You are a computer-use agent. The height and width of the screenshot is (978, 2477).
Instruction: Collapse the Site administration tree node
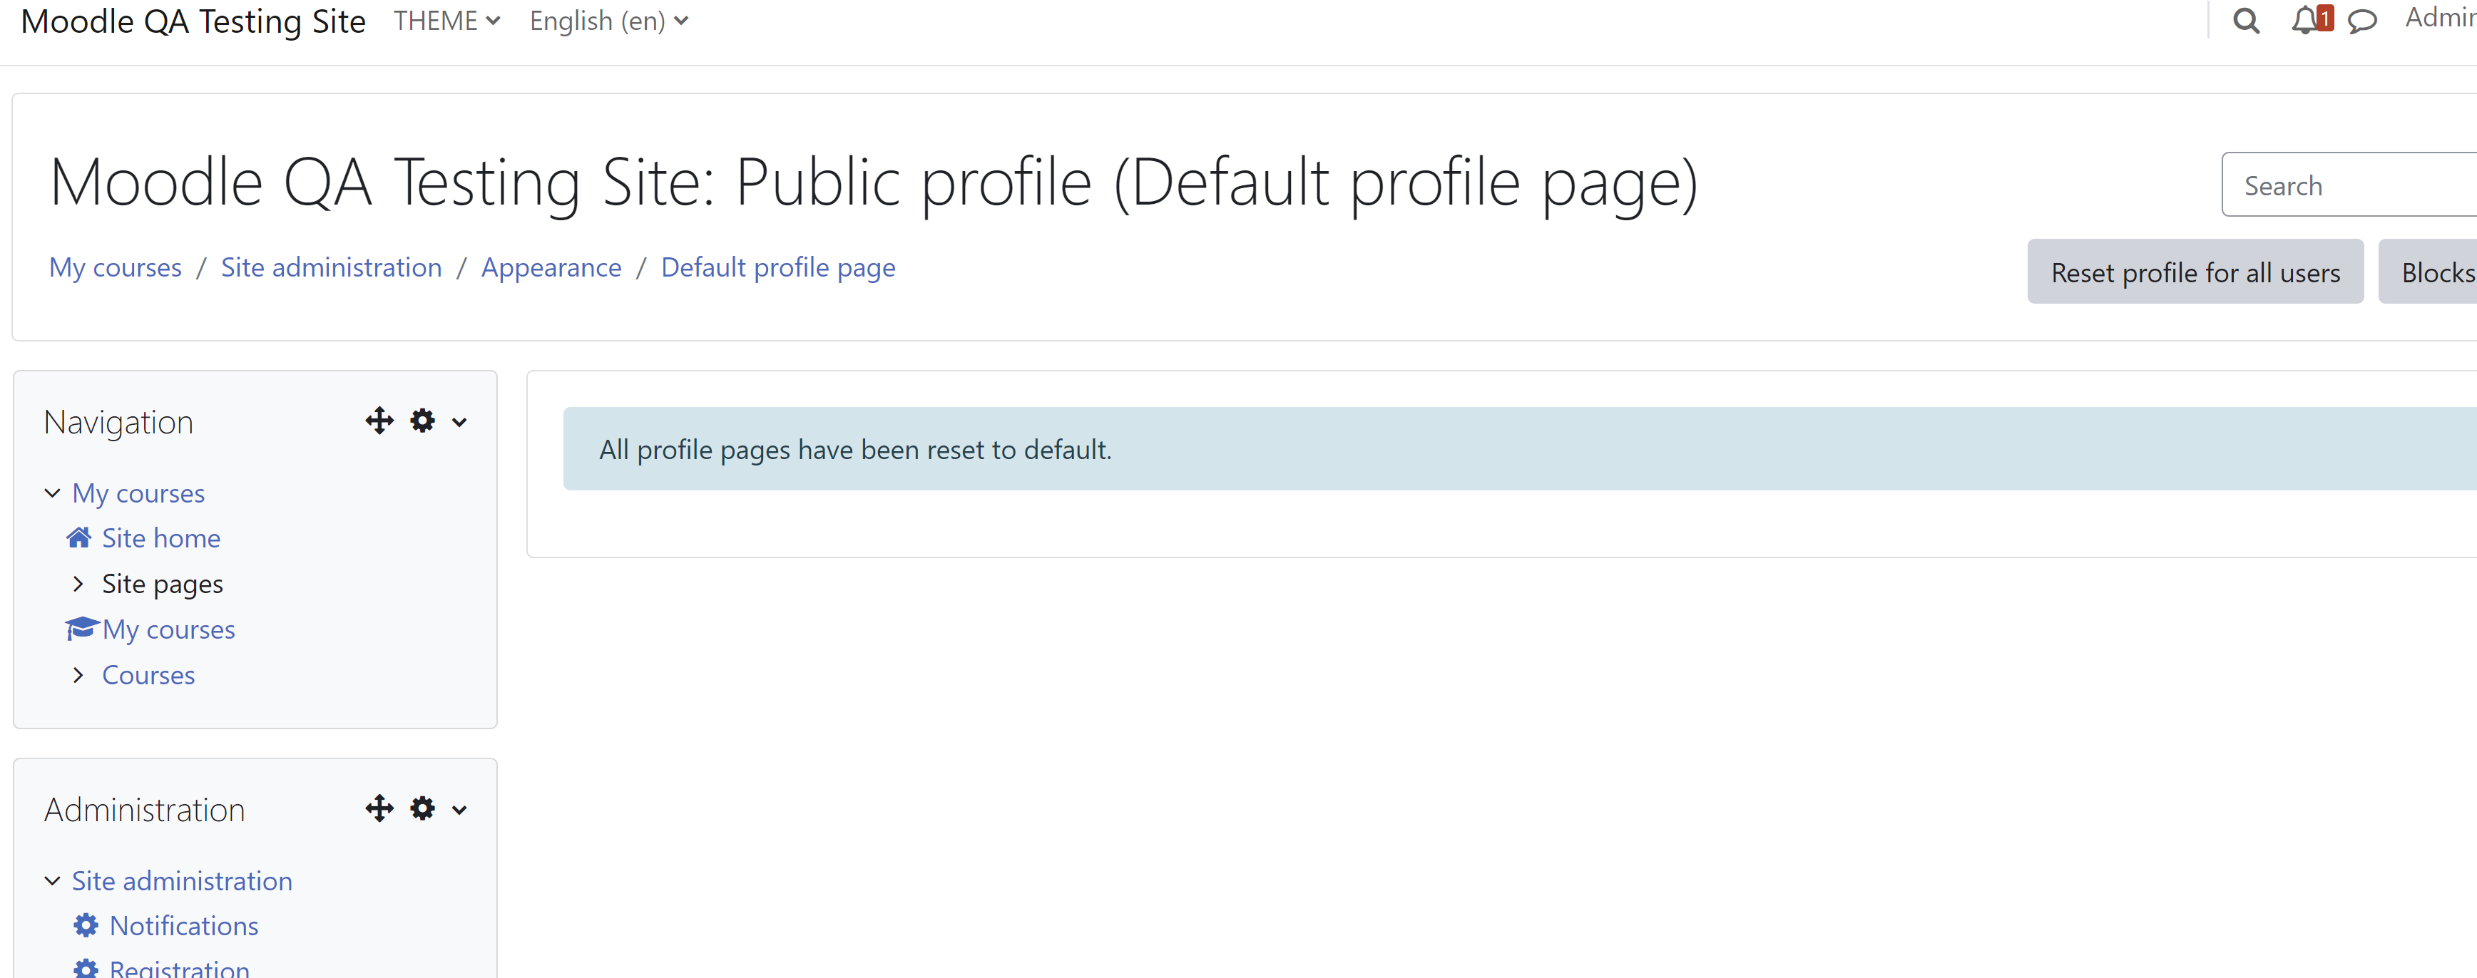(53, 880)
